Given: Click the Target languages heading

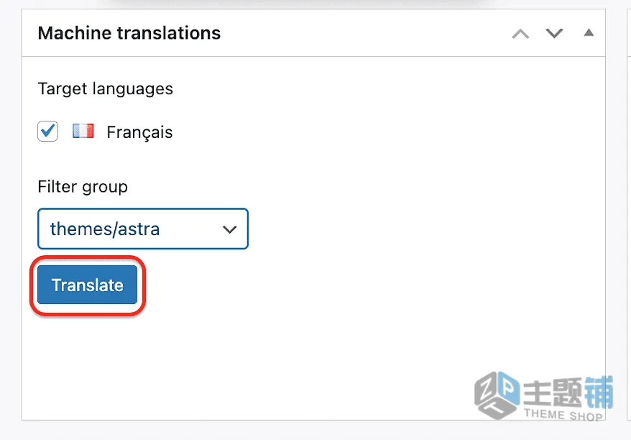Looking at the screenshot, I should pos(106,89).
